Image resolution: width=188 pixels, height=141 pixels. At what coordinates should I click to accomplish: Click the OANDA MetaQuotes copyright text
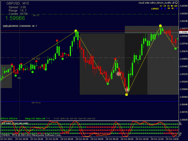pyautogui.click(x=31, y=135)
